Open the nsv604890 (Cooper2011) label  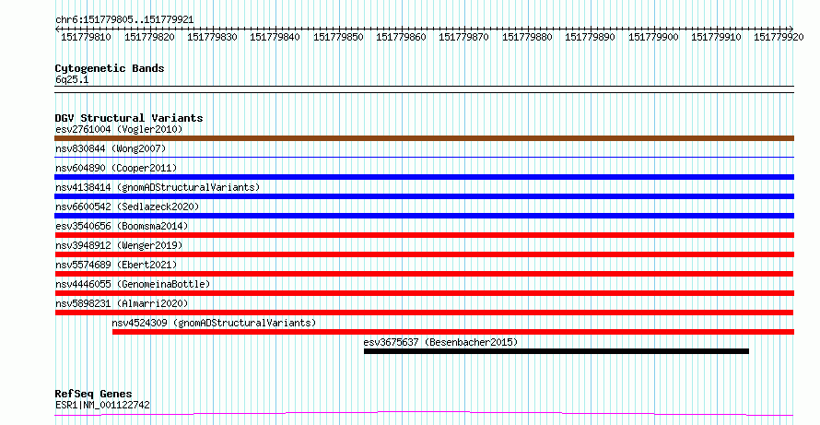(116, 168)
